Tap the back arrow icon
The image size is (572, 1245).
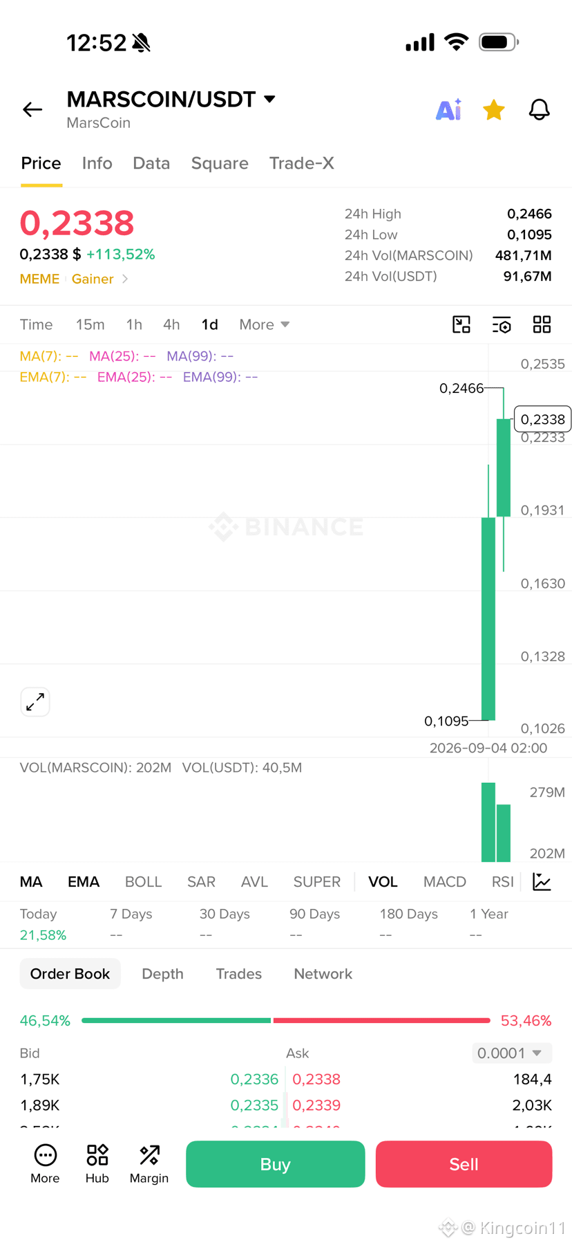[x=32, y=109]
